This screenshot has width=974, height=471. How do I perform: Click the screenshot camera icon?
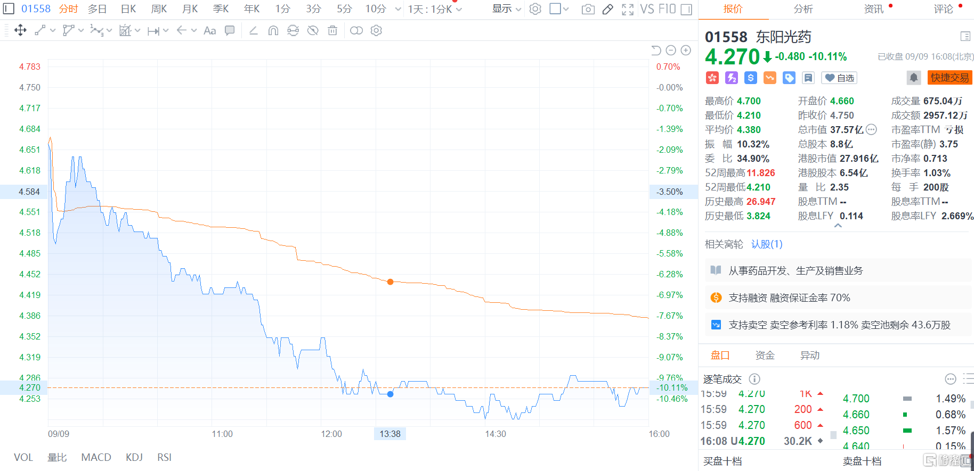pyautogui.click(x=588, y=9)
